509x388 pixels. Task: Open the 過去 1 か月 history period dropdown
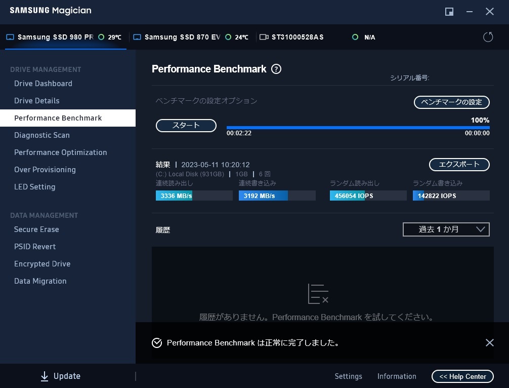[x=446, y=229]
